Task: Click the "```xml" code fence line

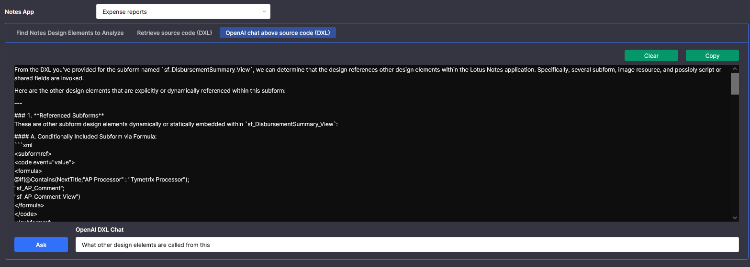Action: coord(23,145)
